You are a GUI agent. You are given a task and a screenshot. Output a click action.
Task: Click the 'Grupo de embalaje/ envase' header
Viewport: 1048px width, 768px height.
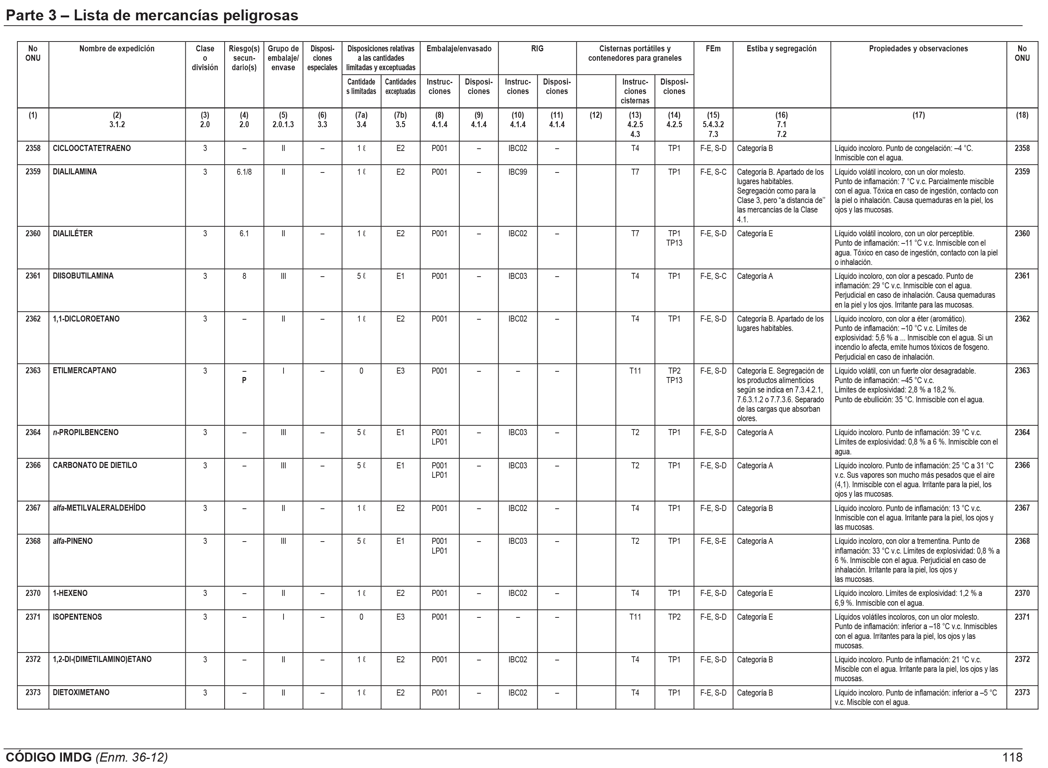pyautogui.click(x=283, y=58)
